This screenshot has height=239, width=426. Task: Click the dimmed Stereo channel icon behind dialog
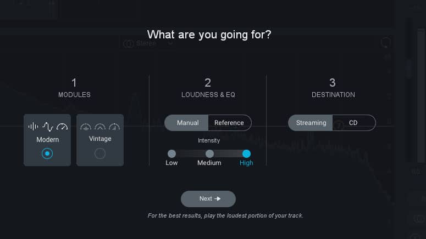[x=128, y=44]
